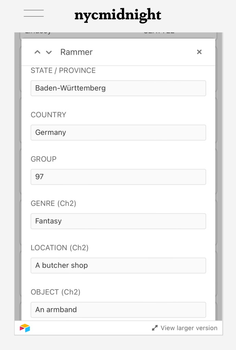Select the Germany country field
Screen dimensions: 236x350
[118, 132]
